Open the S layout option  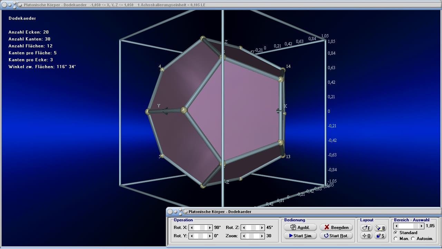tap(380, 236)
